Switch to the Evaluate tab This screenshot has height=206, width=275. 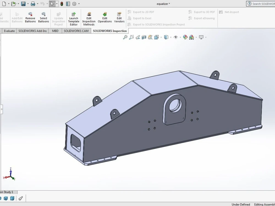9,31
